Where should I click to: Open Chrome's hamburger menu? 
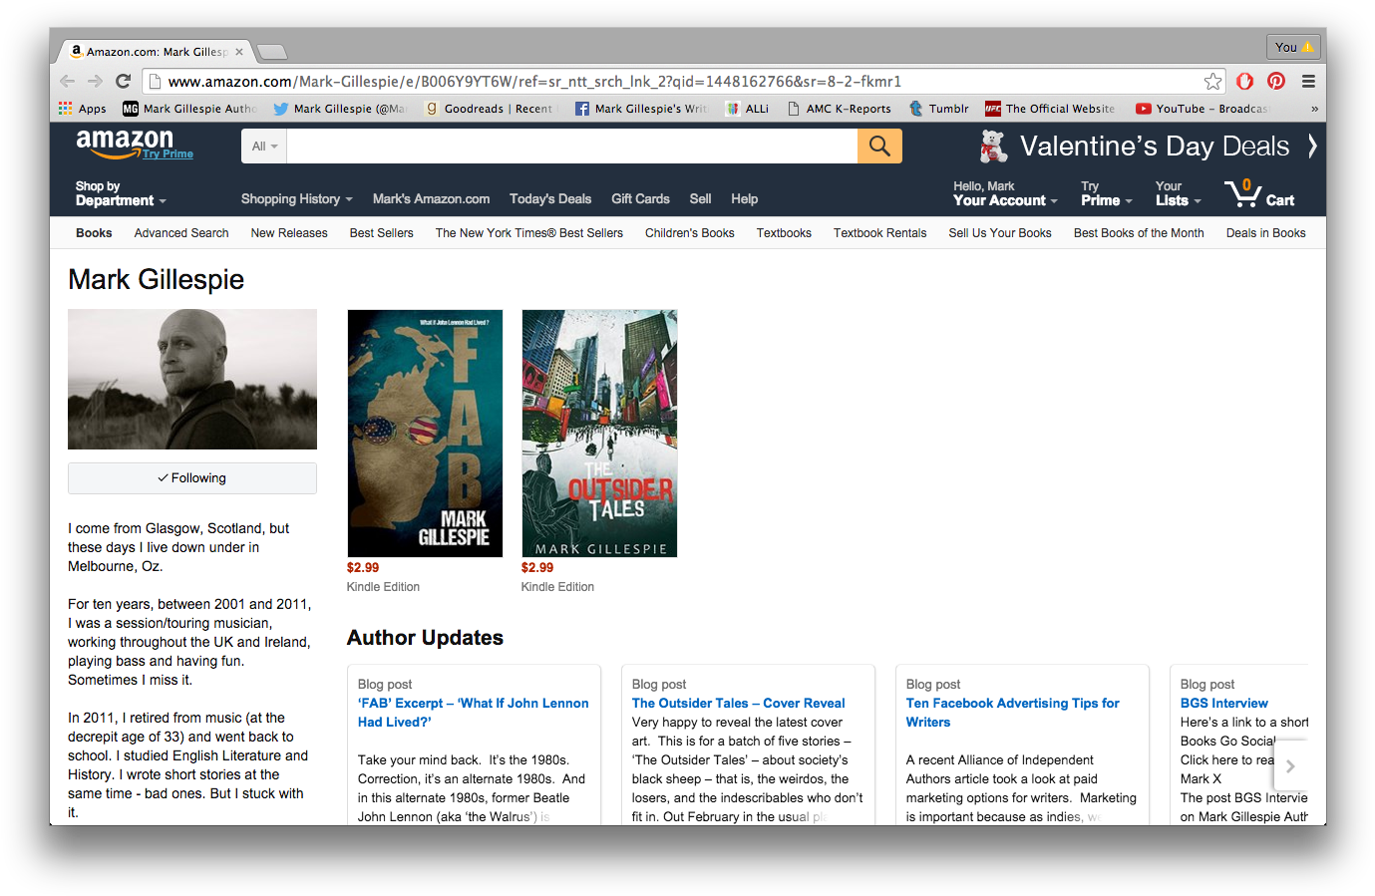[1309, 81]
